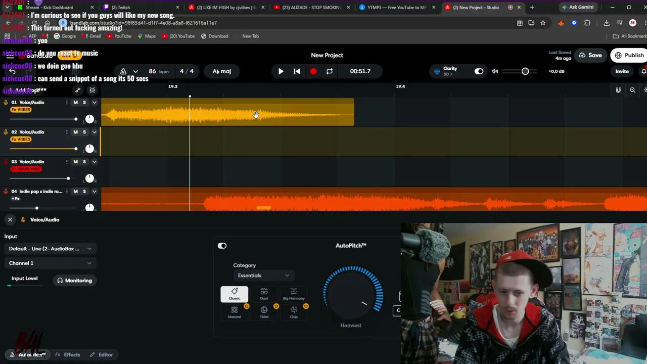Select the Chip AutoPitch preset
The width and height of the screenshot is (647, 364).
[x=294, y=312]
